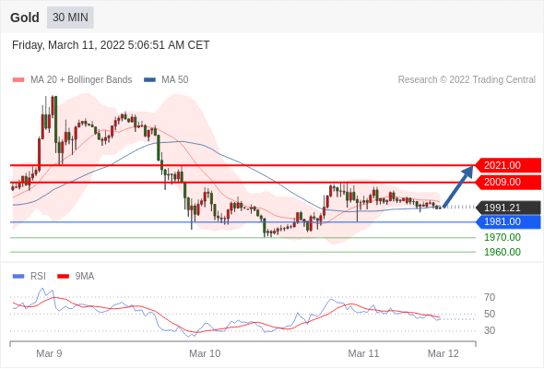Screen dimensions: 544x369
Task: Click the Mar 9 date axis label
Action: 49,353
